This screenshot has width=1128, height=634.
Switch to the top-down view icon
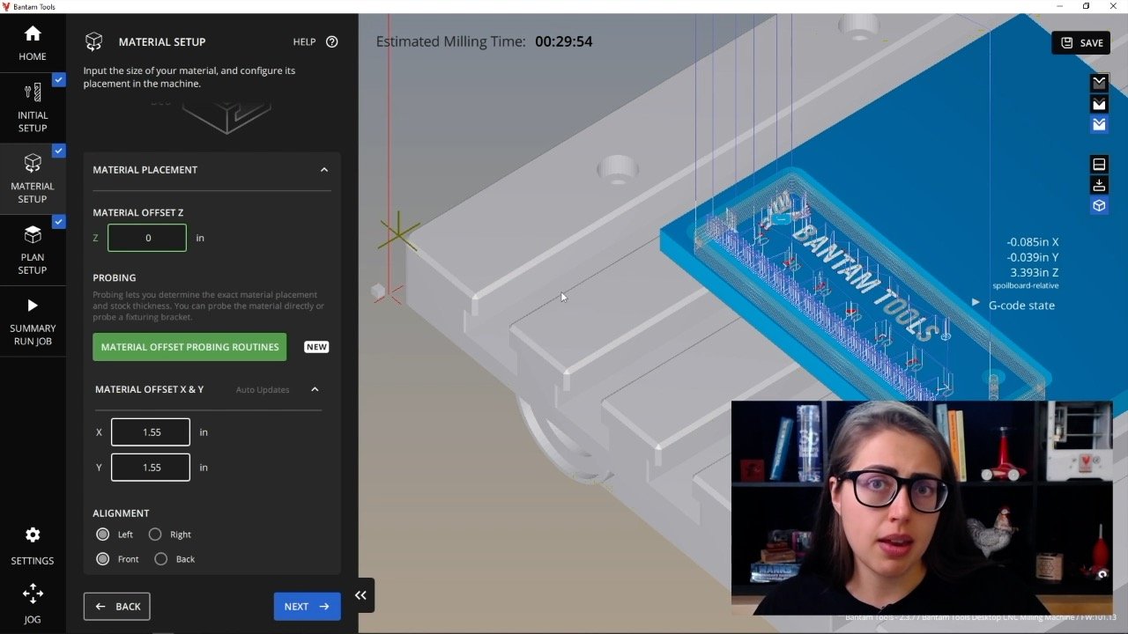click(x=1099, y=185)
